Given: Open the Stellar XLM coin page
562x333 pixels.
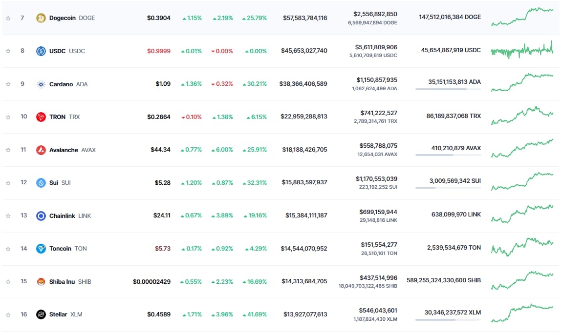Looking at the screenshot, I should [x=58, y=314].
